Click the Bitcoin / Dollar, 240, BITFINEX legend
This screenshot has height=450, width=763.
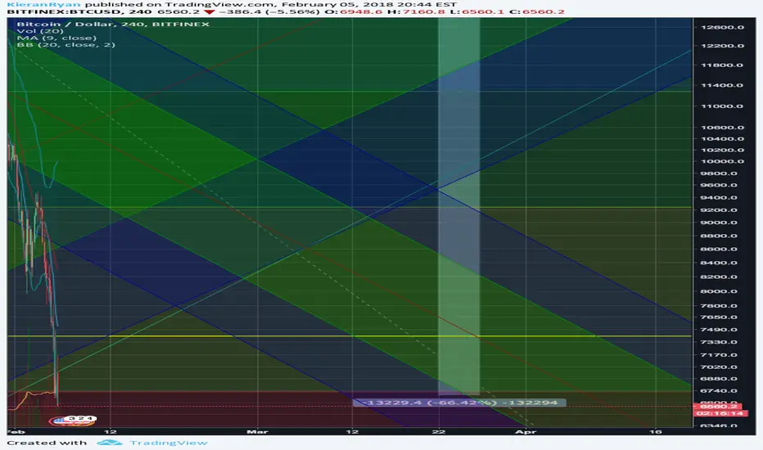tap(113, 24)
